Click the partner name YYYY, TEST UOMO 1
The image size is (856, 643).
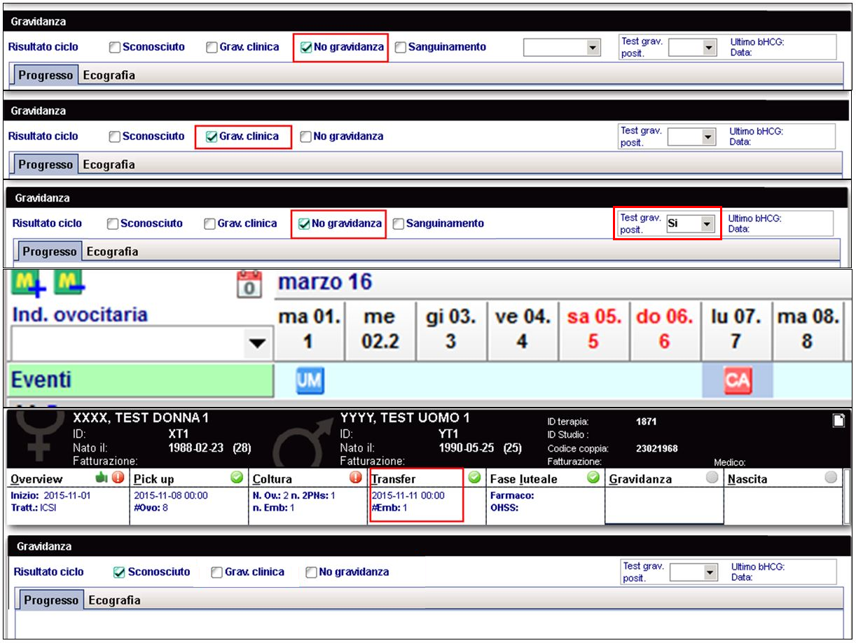(x=405, y=418)
